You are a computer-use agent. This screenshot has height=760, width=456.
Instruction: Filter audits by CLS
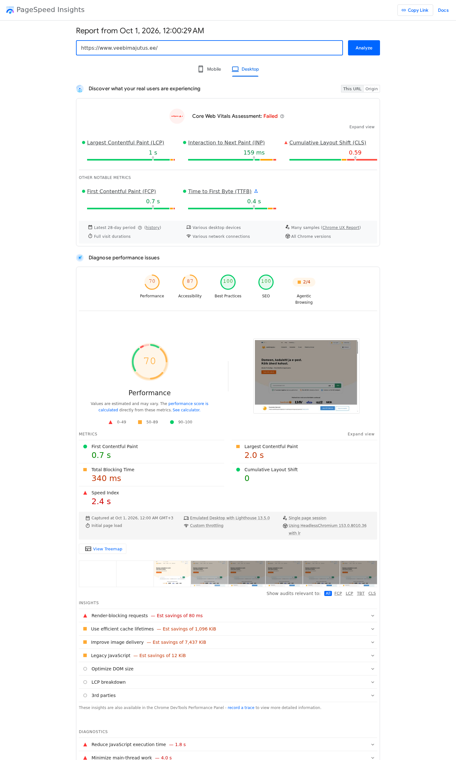pyautogui.click(x=372, y=593)
